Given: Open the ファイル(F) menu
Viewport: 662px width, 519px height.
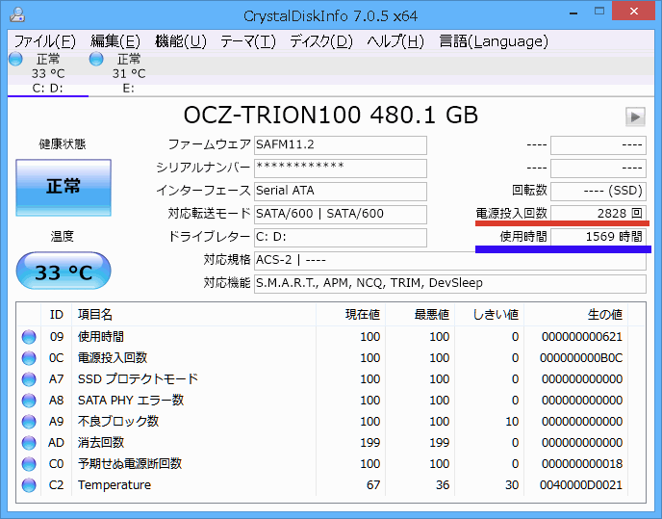Looking at the screenshot, I should [x=45, y=41].
